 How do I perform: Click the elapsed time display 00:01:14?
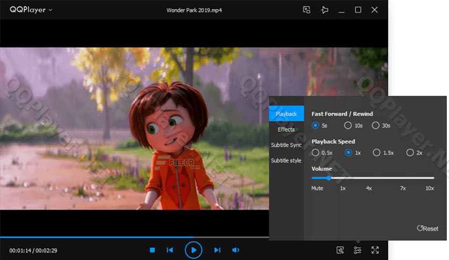coord(20,250)
